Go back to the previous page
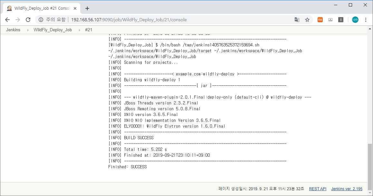Image resolution: width=373 pixels, height=196 pixels. tap(7, 20)
